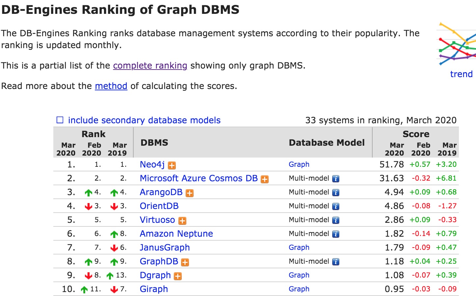476x296 pixels.
Task: Click the info icon in OrientDB's Multi-model cell
Action: pos(336,207)
